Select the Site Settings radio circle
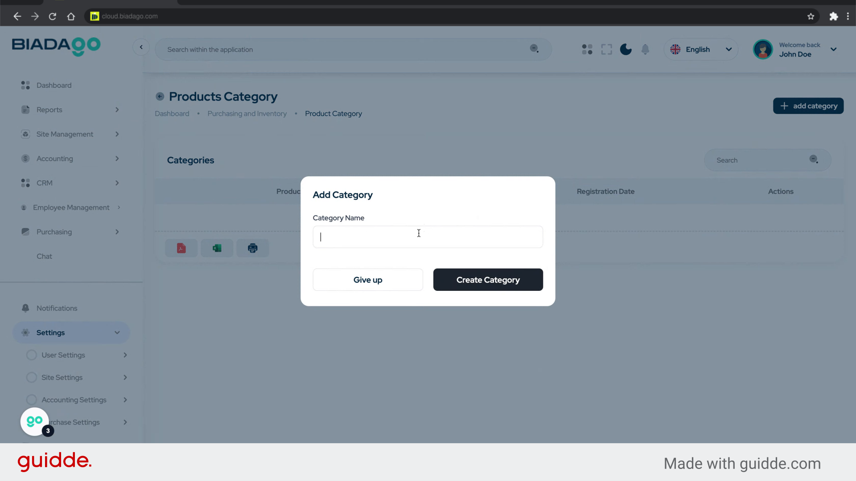The width and height of the screenshot is (856, 481). pyautogui.click(x=31, y=377)
